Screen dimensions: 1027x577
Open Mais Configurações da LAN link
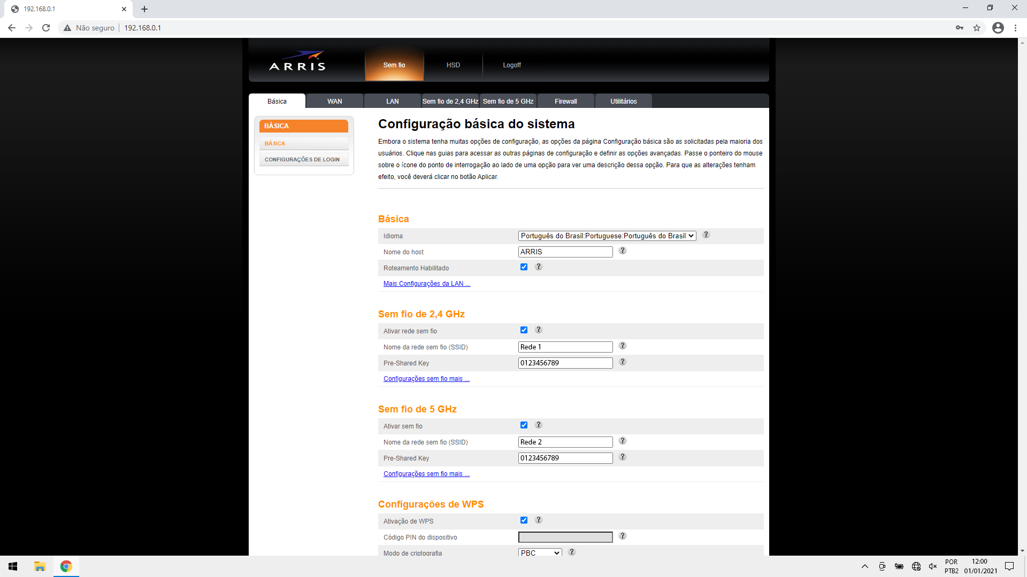(x=427, y=284)
